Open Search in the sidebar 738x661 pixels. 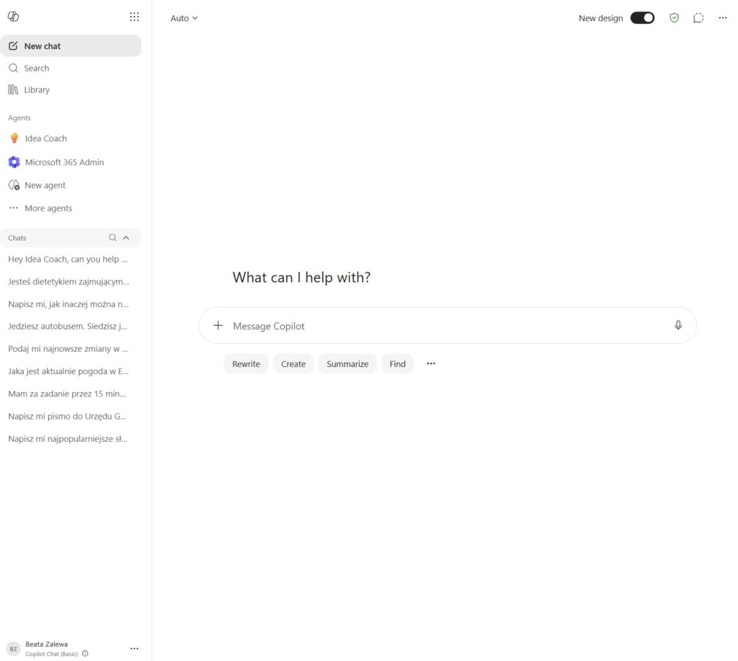tap(71, 68)
